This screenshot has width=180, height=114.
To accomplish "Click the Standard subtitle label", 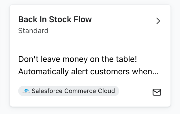I will tap(33, 31).
